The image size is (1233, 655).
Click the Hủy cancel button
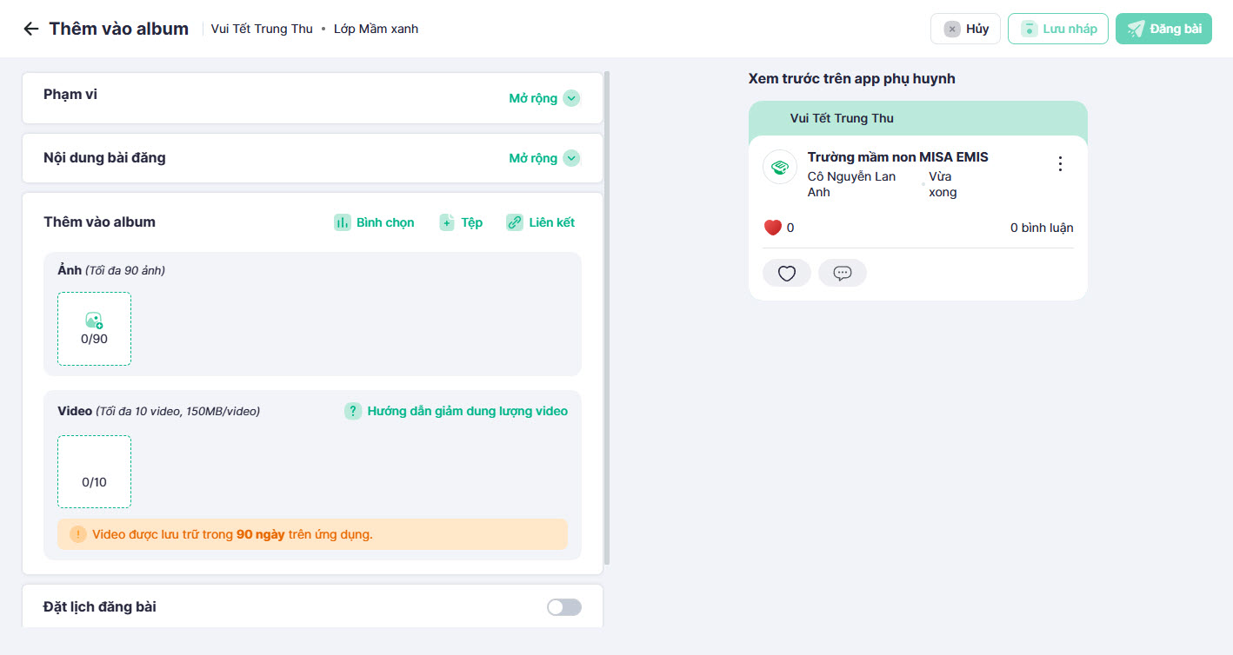pyautogui.click(x=966, y=29)
